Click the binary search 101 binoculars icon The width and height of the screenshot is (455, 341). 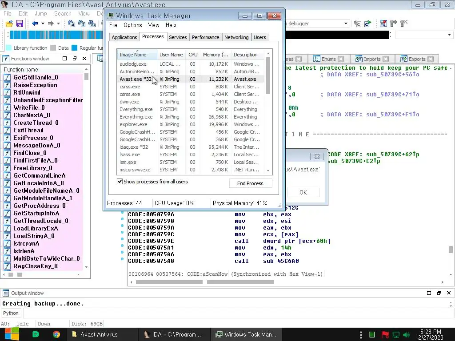tap(92, 24)
